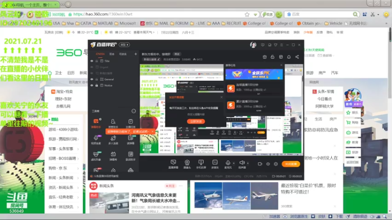Expand the 游戏 · 4399小游戏 row arrow
392x220 pixels.
(x=78, y=130)
